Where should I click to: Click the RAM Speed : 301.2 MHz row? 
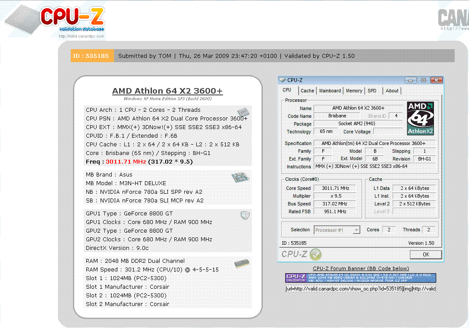pos(152,270)
